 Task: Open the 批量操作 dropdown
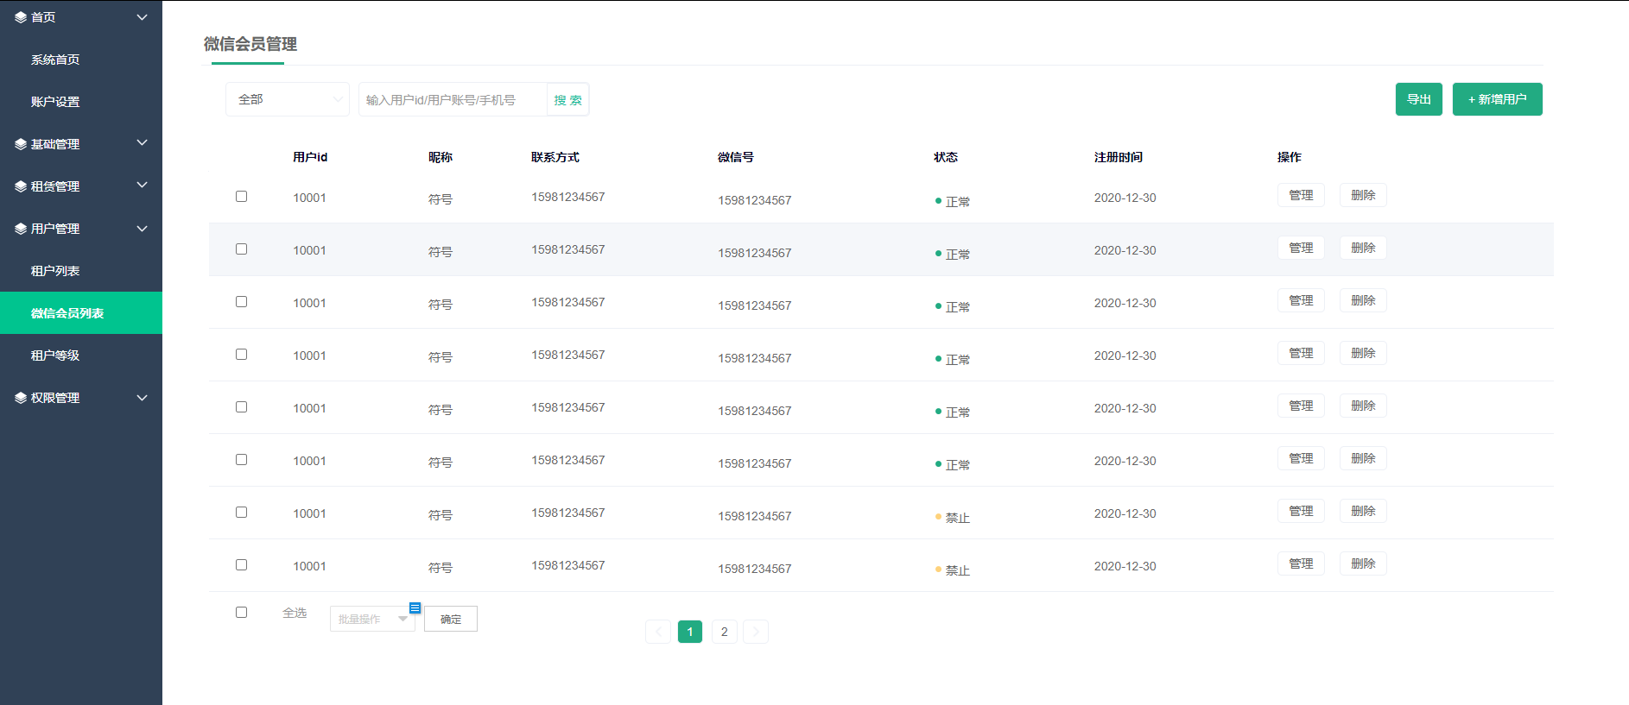click(372, 619)
